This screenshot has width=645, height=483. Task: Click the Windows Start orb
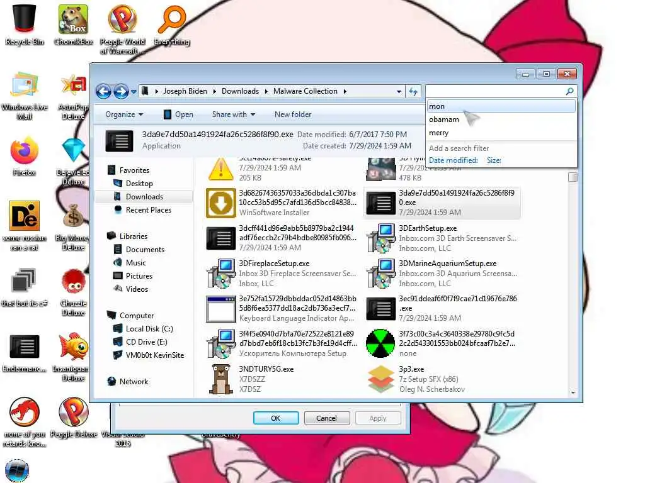tap(17, 470)
